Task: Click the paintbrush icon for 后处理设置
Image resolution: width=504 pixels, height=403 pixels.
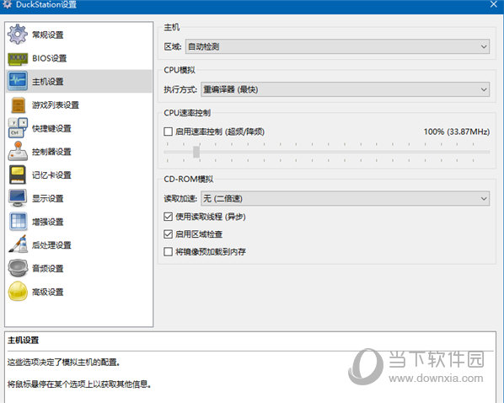Action: 18,244
